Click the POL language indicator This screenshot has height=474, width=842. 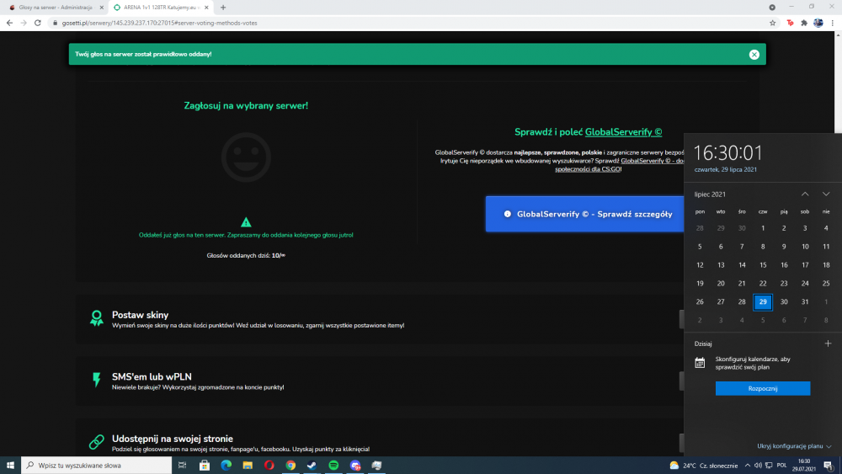[x=781, y=466]
